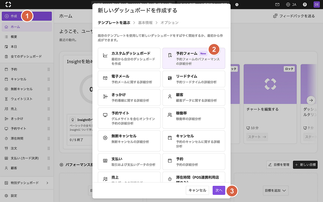Expand 特別ダッシュボード chevron in sidebar
The height and width of the screenshot is (202, 323).
click(x=47, y=183)
